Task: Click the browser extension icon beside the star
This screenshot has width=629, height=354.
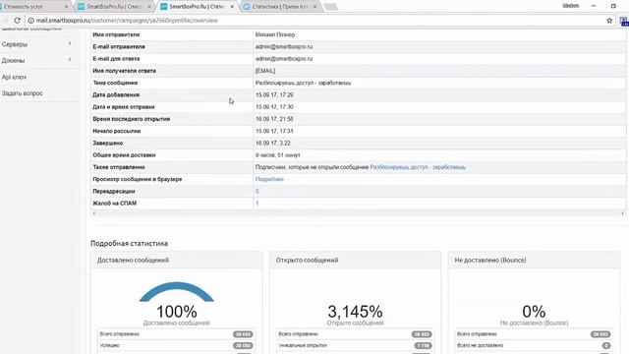Action: tap(624, 21)
